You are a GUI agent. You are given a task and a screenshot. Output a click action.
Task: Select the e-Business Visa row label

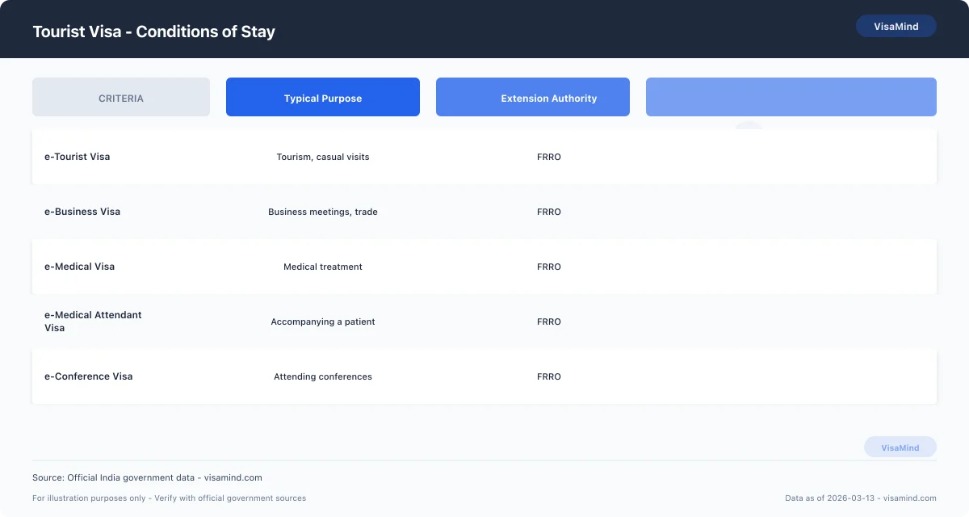(82, 212)
